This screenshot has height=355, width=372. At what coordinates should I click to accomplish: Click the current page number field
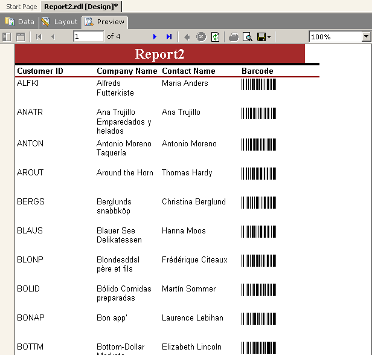pos(89,36)
